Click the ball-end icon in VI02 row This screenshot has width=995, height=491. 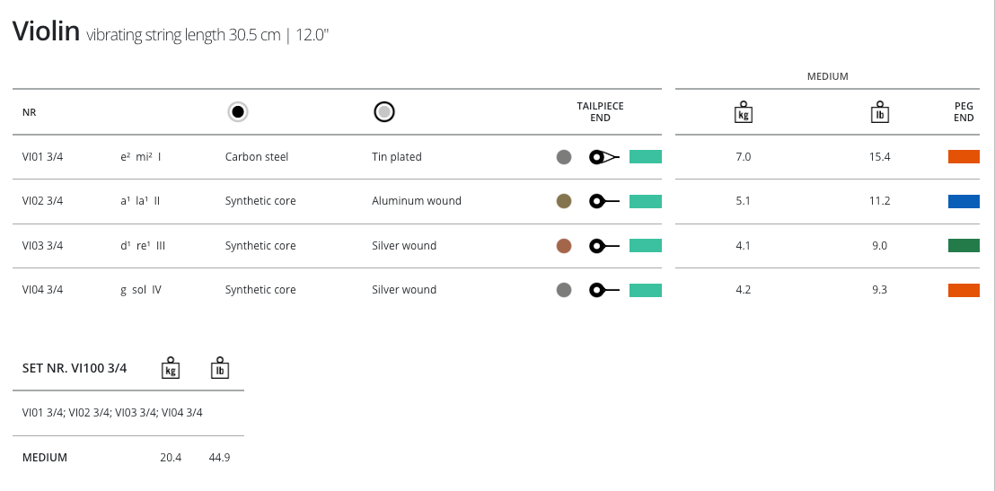604,201
